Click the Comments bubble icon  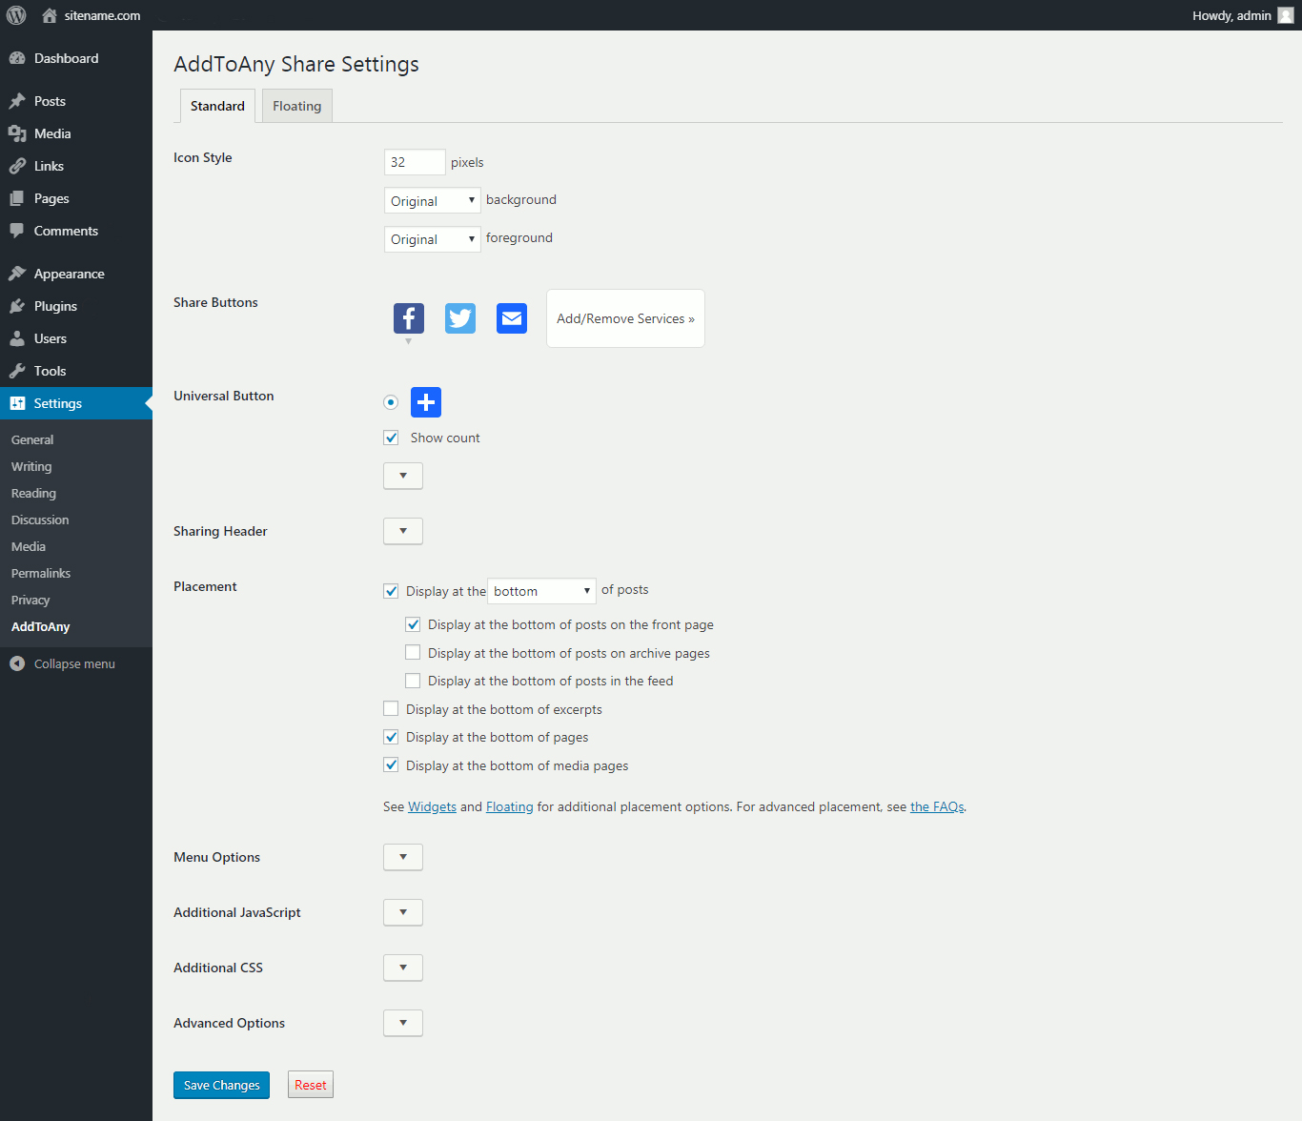(17, 231)
